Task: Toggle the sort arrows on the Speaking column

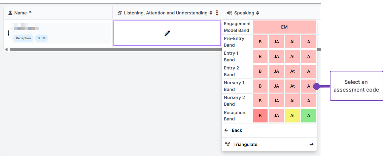Action: 258,13
